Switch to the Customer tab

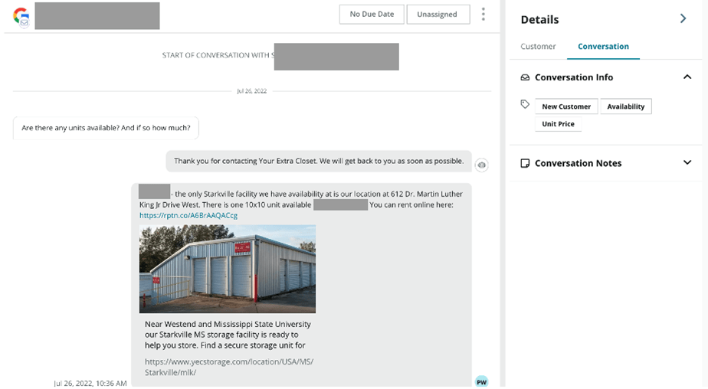pos(538,47)
